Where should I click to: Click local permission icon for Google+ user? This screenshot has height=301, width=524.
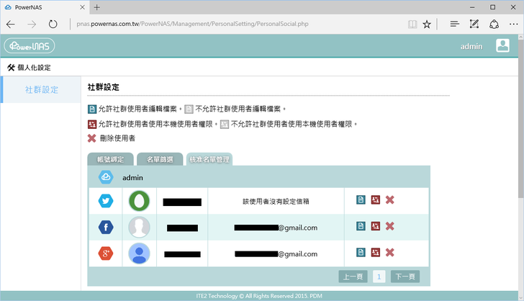pos(376,253)
